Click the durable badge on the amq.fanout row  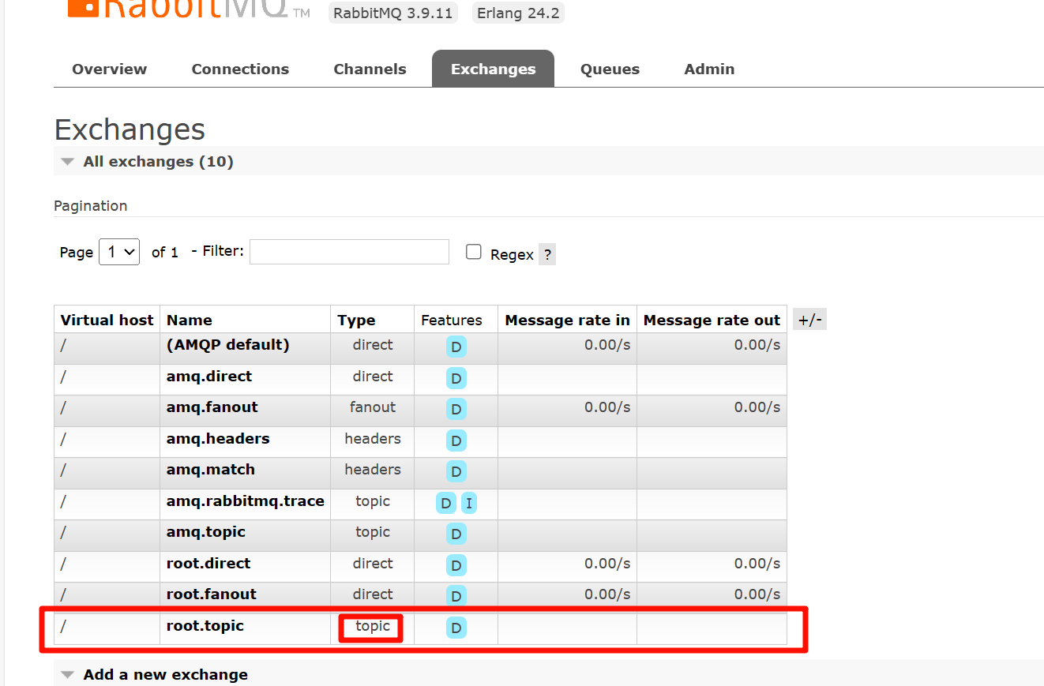click(x=456, y=409)
